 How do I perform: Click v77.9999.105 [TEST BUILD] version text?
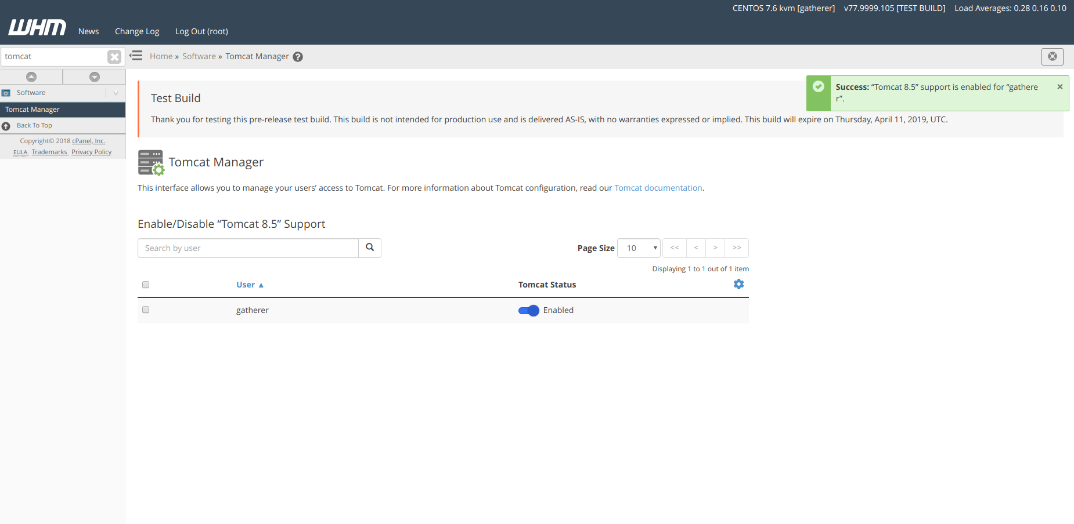(895, 8)
